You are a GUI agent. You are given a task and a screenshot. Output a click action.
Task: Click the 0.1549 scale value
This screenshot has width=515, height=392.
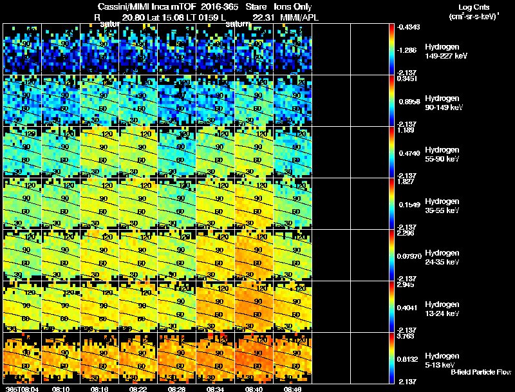pyautogui.click(x=409, y=205)
